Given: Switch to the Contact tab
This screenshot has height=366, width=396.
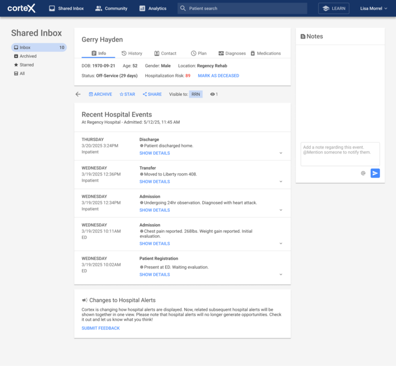Looking at the screenshot, I should click(165, 53).
